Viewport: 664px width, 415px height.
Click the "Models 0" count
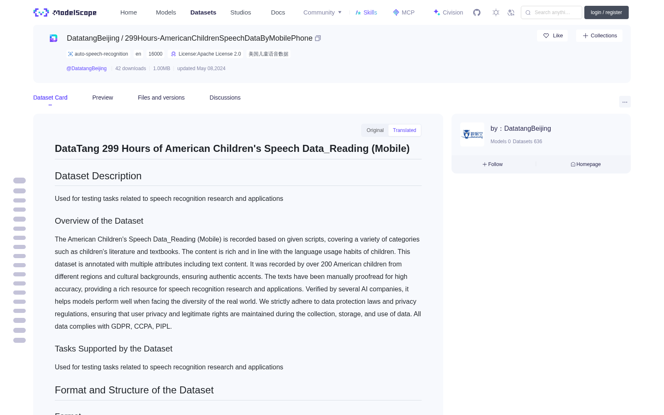[500, 142]
